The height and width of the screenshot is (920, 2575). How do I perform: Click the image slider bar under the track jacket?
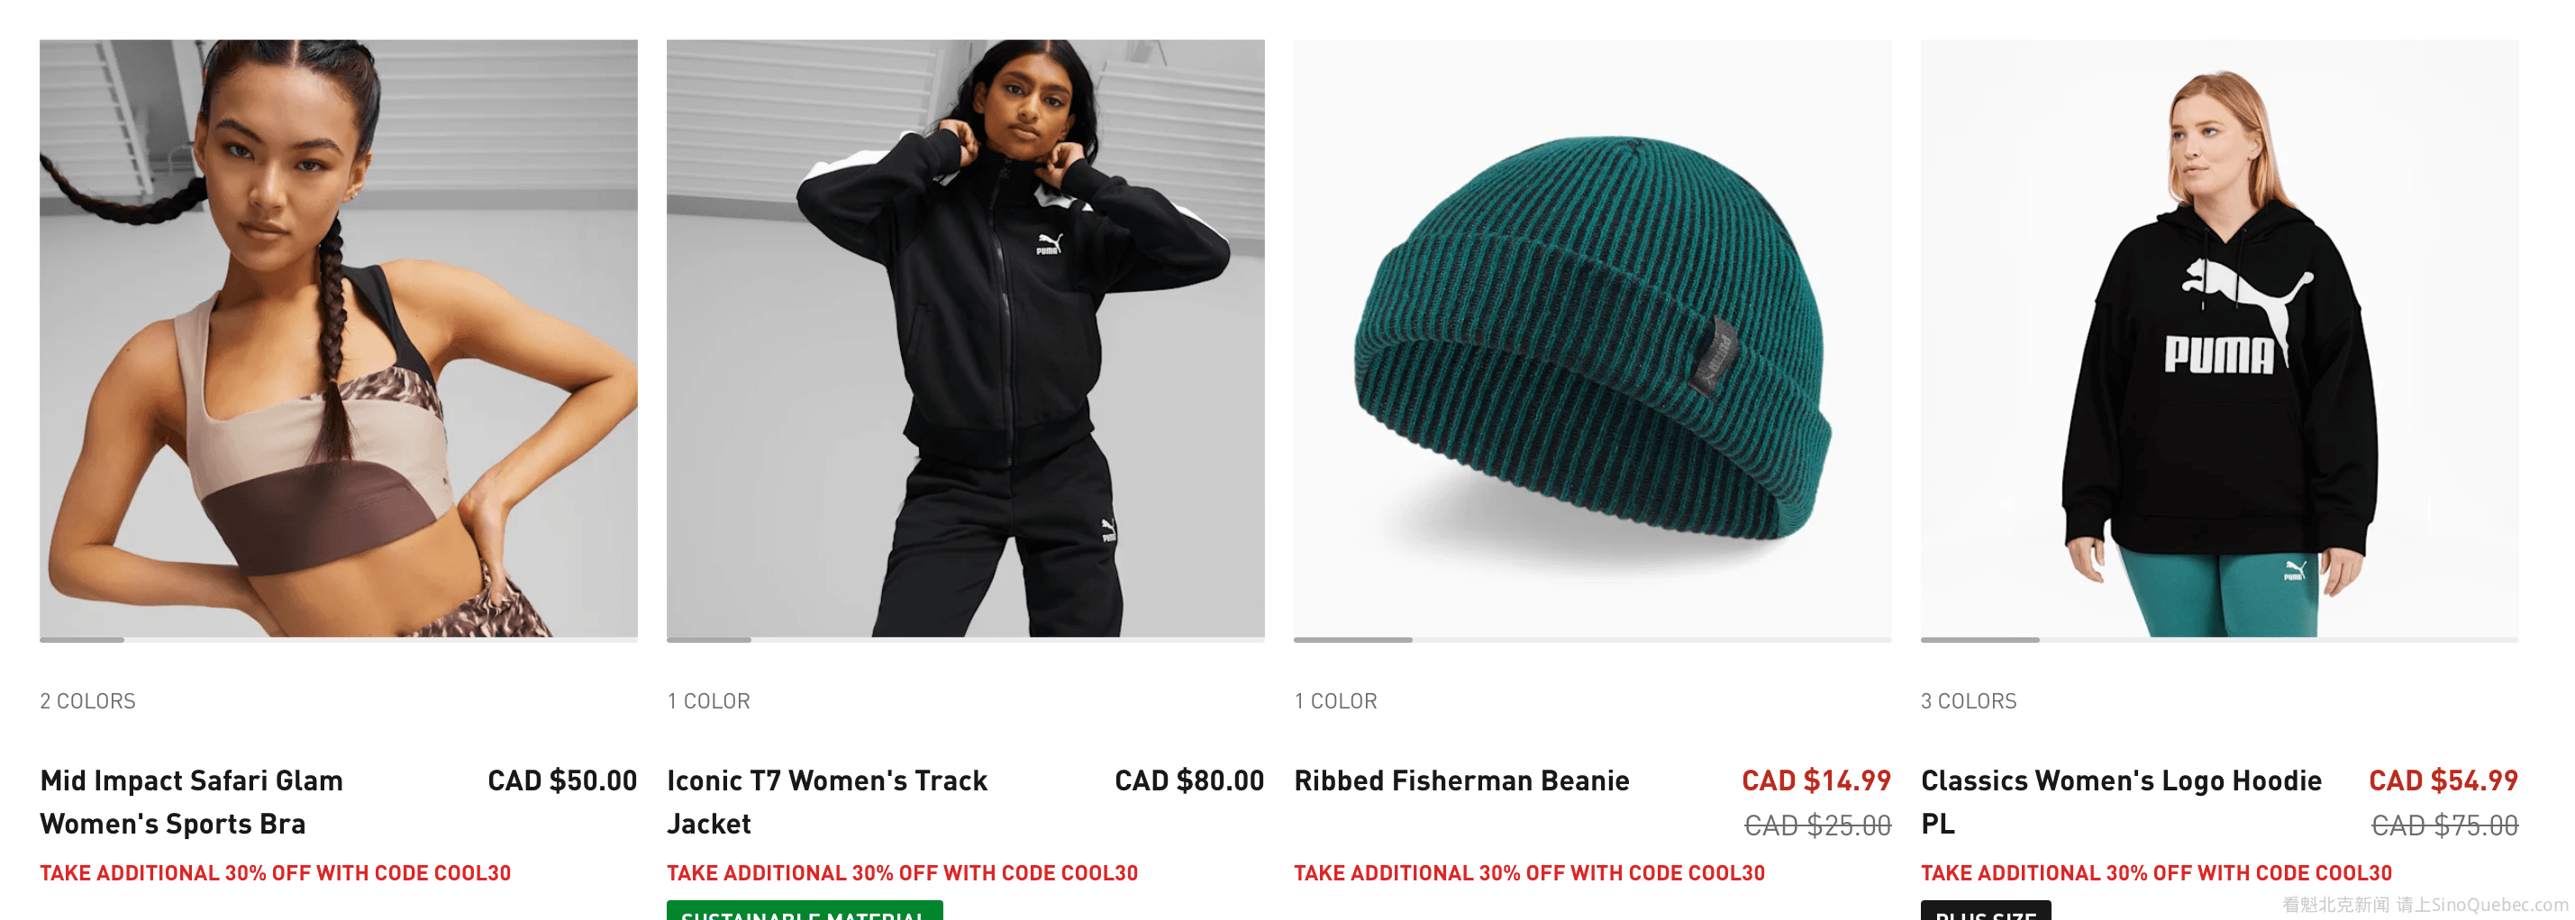[x=965, y=639]
